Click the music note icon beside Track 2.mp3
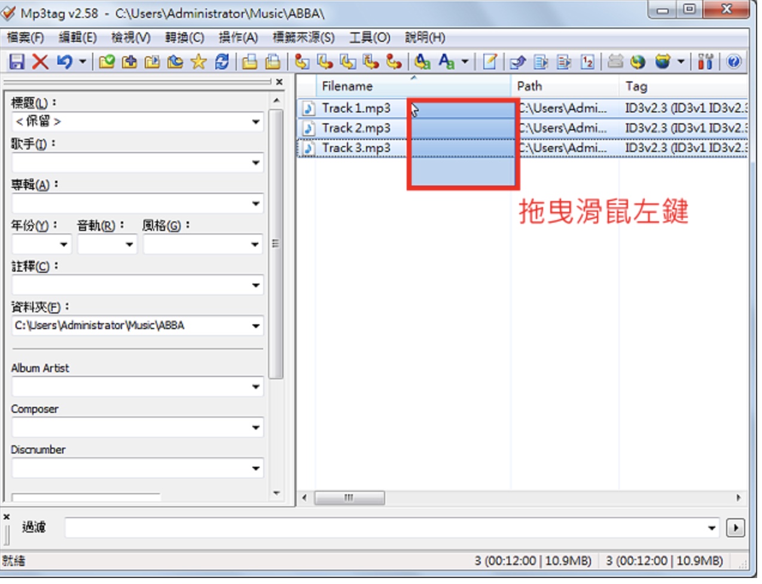The width and height of the screenshot is (762, 584). coord(309,128)
